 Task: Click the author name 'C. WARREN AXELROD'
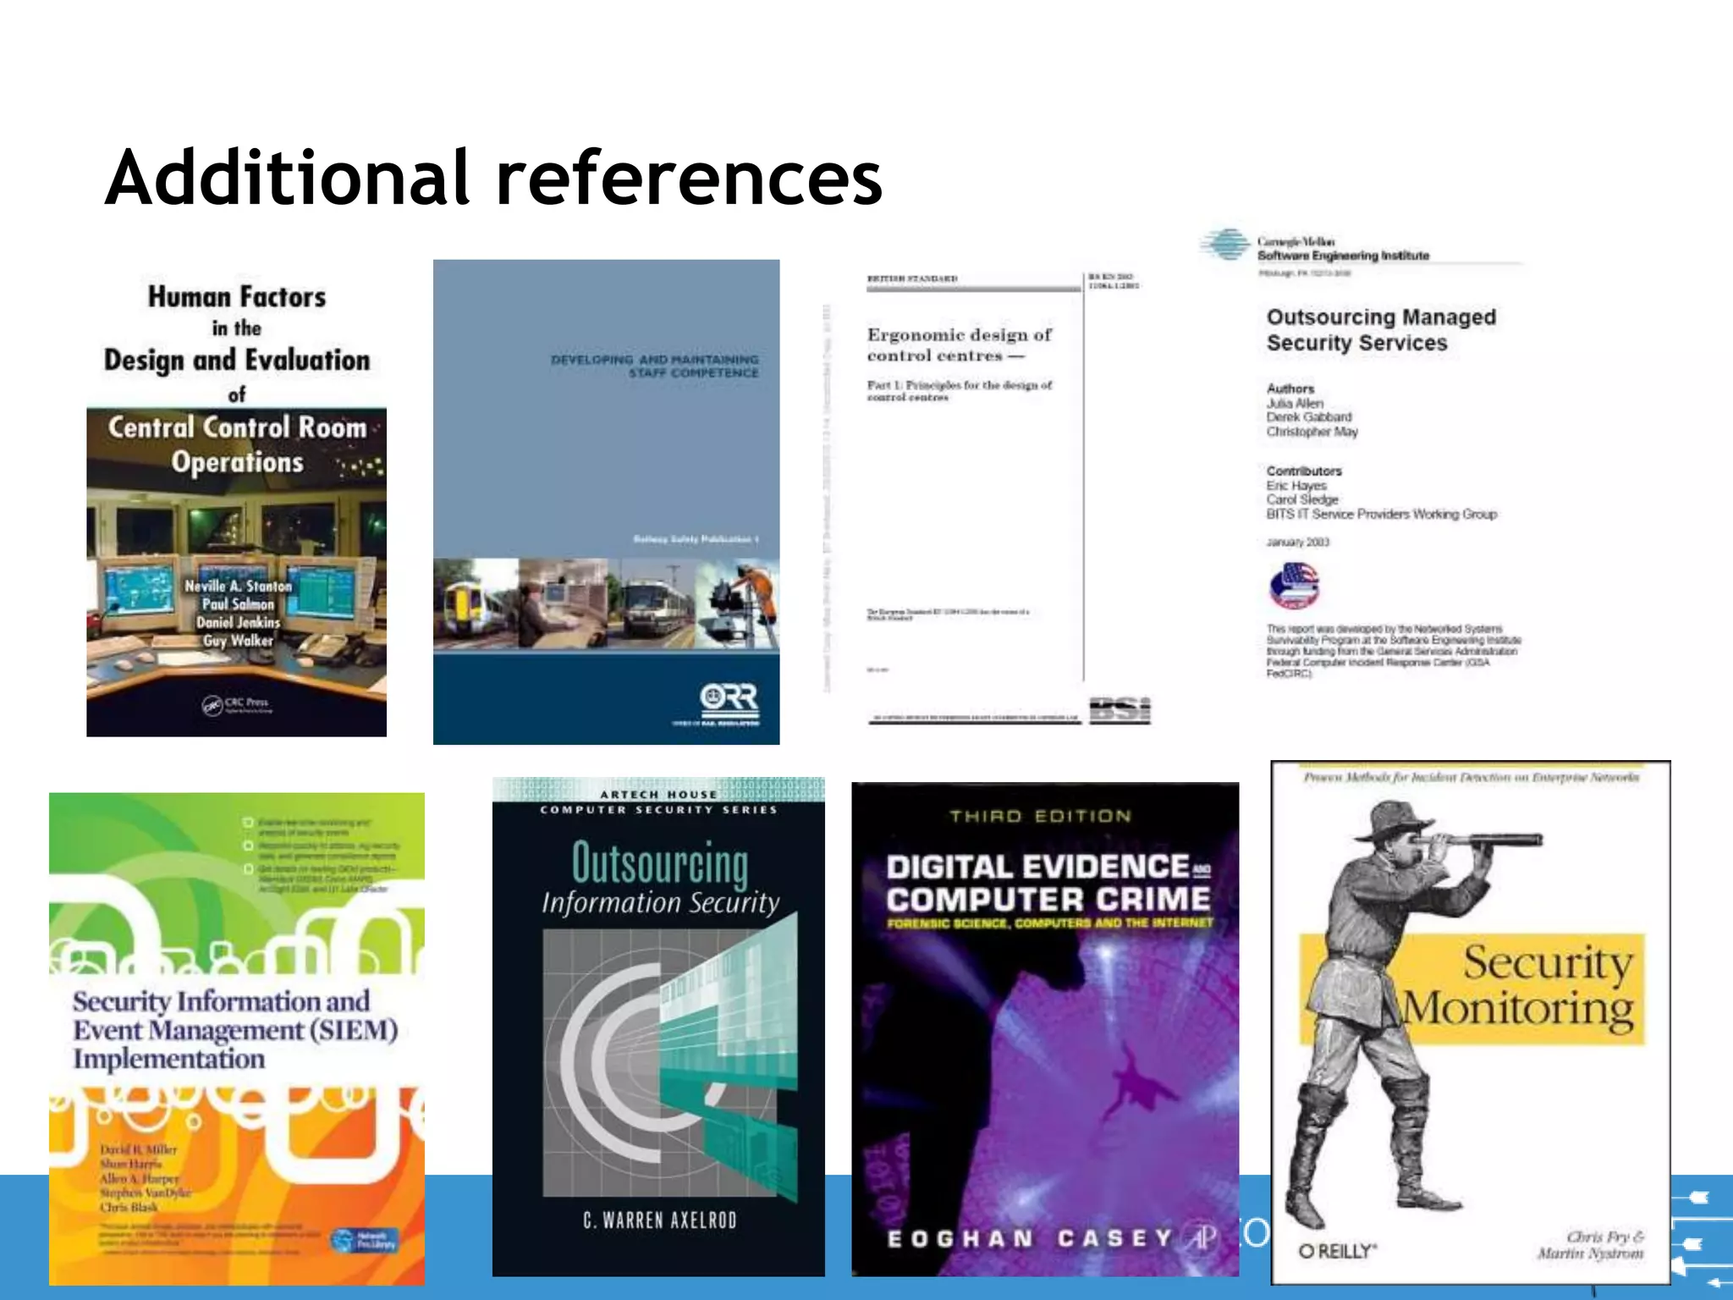tap(660, 1220)
